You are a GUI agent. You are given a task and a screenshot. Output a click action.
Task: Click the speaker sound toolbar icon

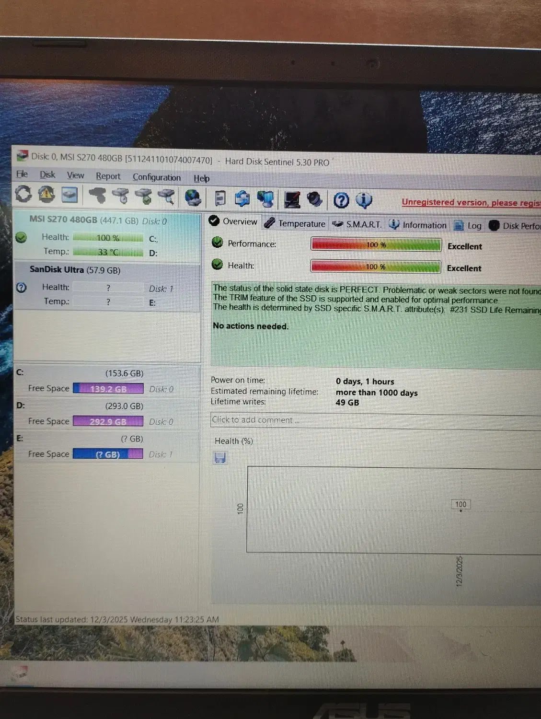click(314, 199)
